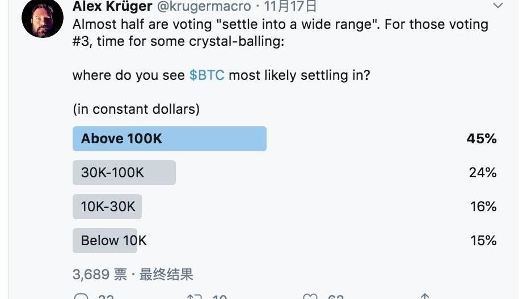523x299 pixels.
Task: Like the tweet with the heart icon
Action: click(x=310, y=296)
